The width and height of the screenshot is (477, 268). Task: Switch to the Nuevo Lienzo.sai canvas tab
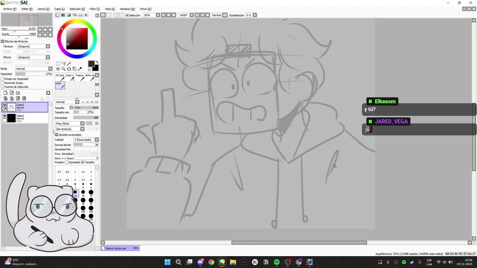tap(120, 248)
